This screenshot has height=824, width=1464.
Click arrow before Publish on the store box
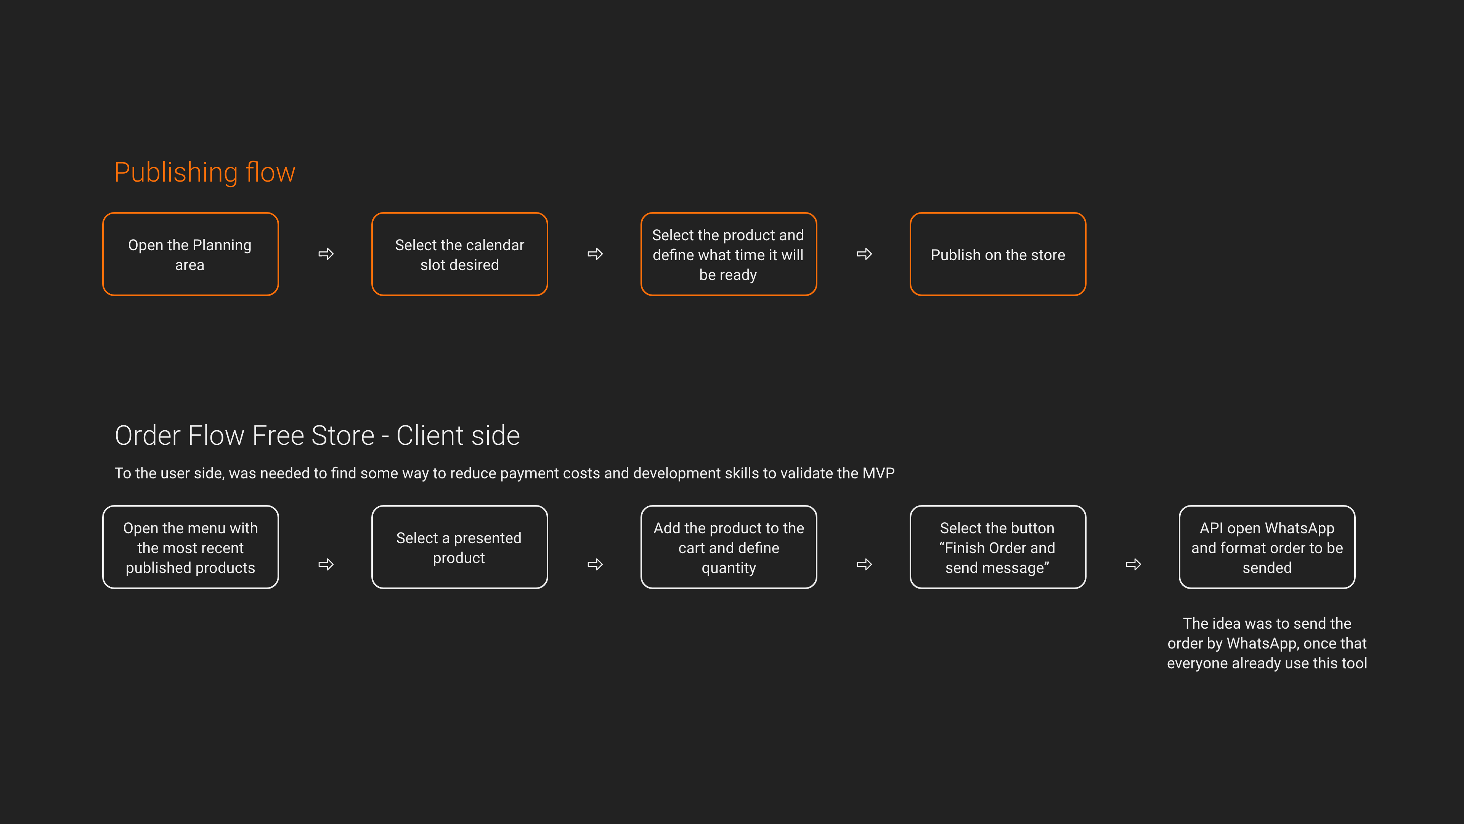(864, 254)
